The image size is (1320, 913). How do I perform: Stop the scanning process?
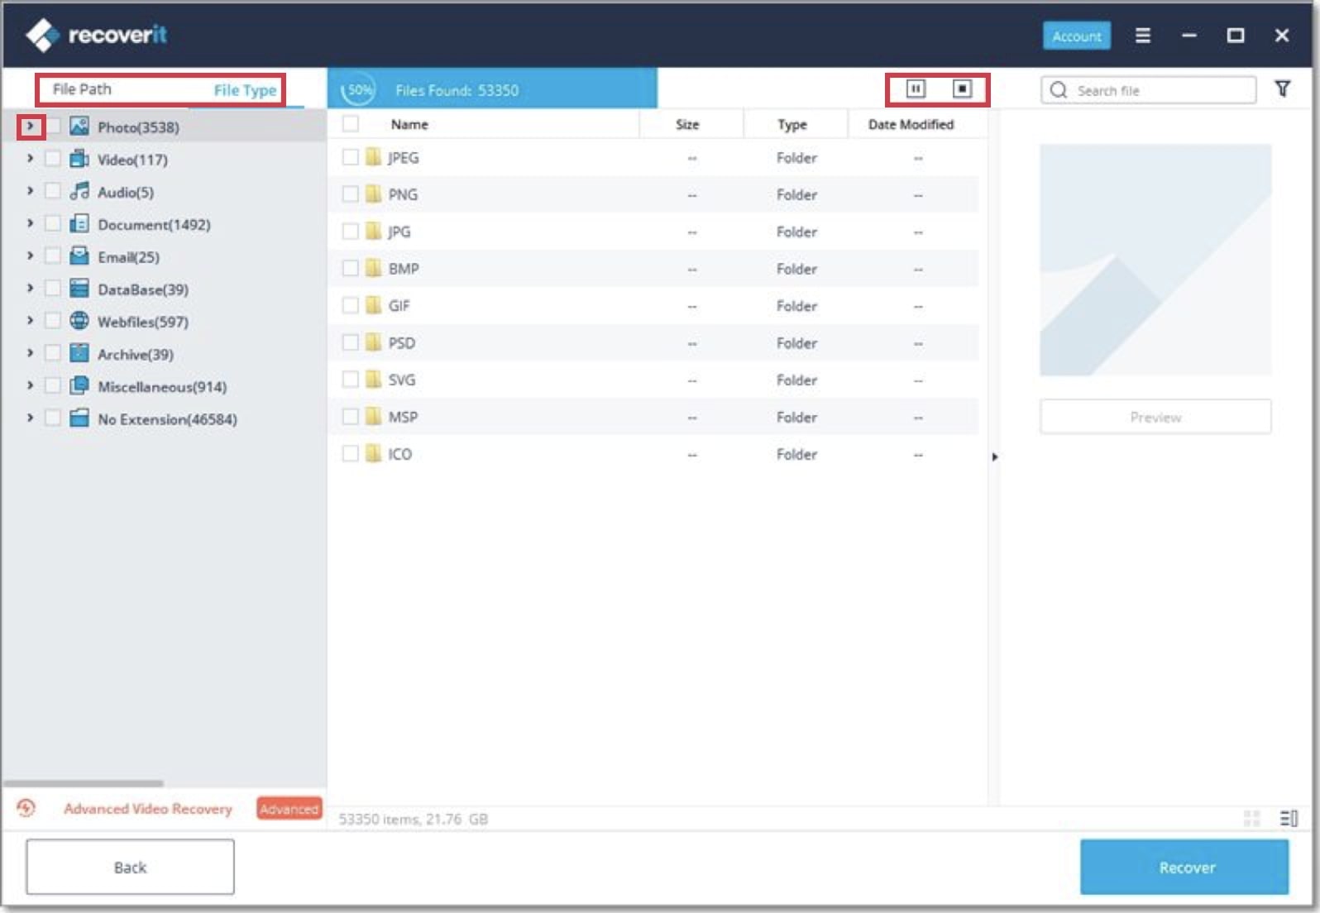pyautogui.click(x=962, y=88)
